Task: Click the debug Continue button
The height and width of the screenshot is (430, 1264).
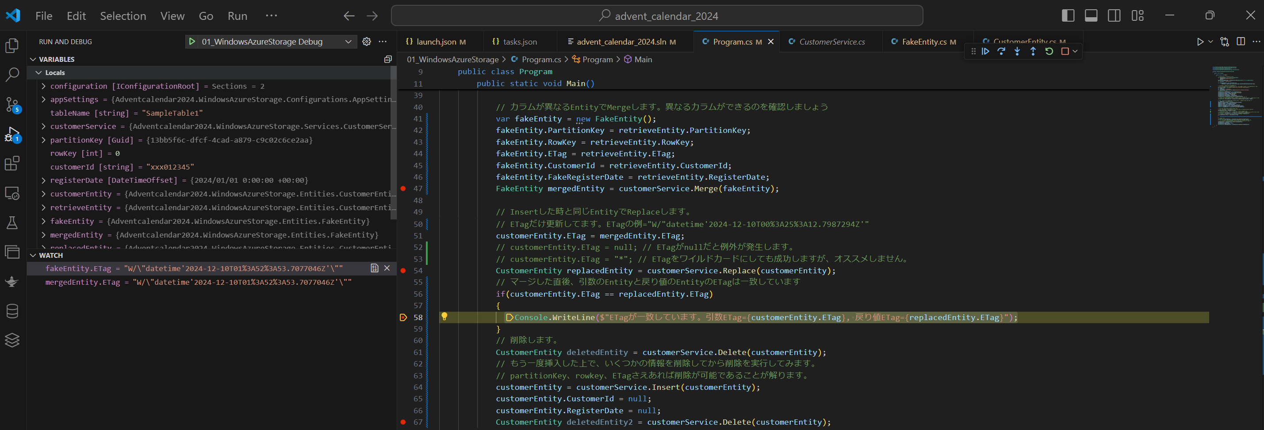Action: [985, 51]
